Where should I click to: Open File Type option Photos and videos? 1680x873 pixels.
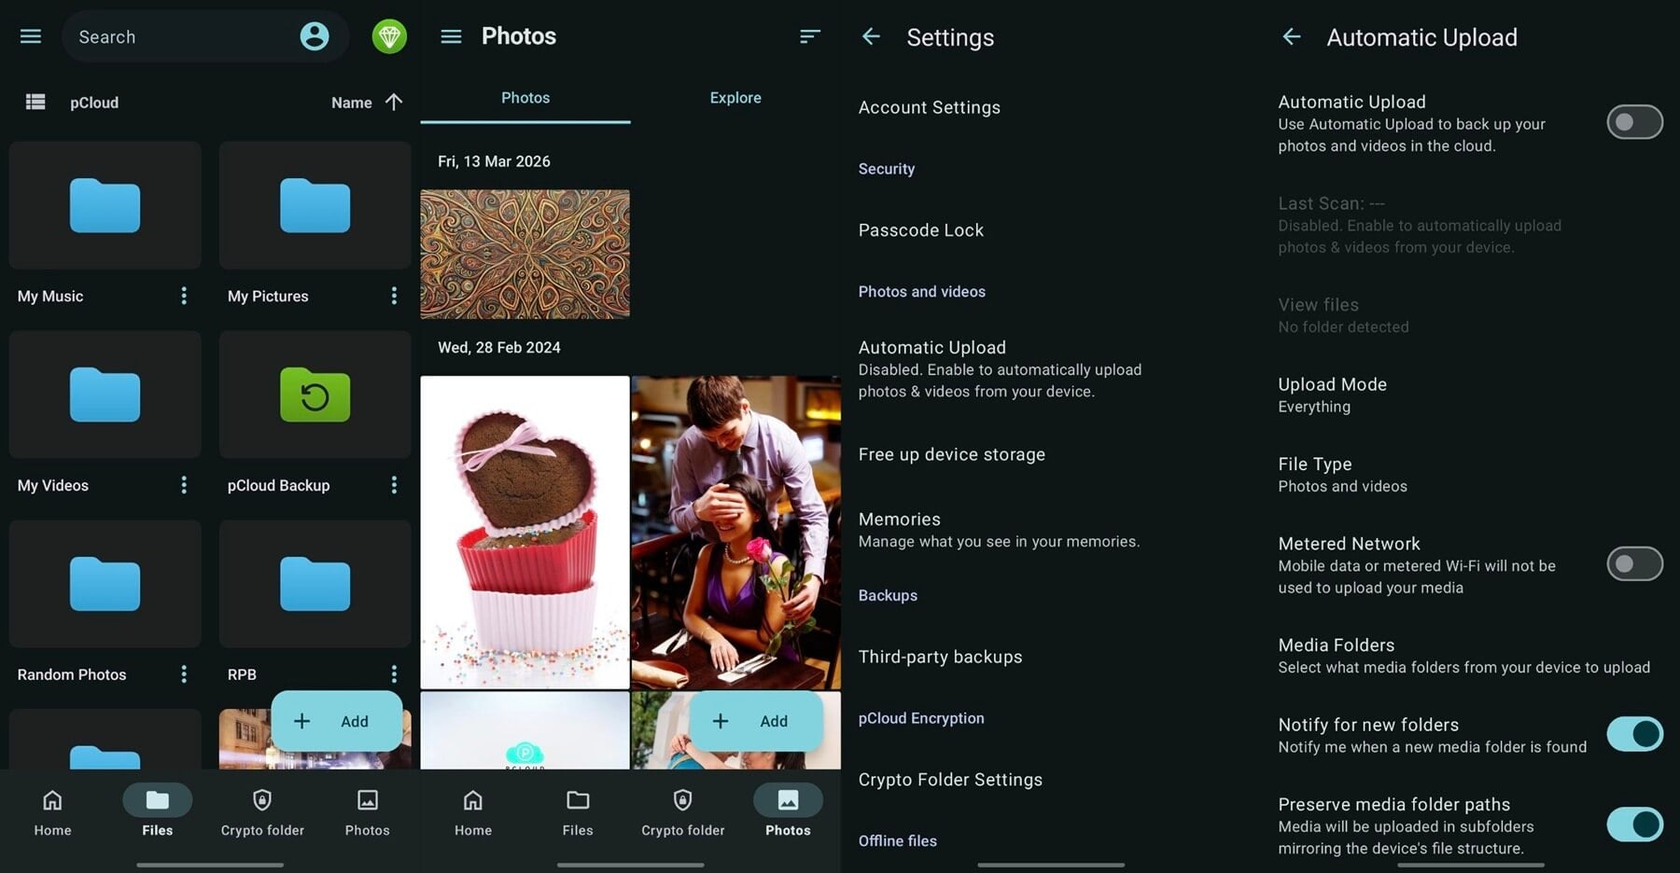(x=1470, y=474)
